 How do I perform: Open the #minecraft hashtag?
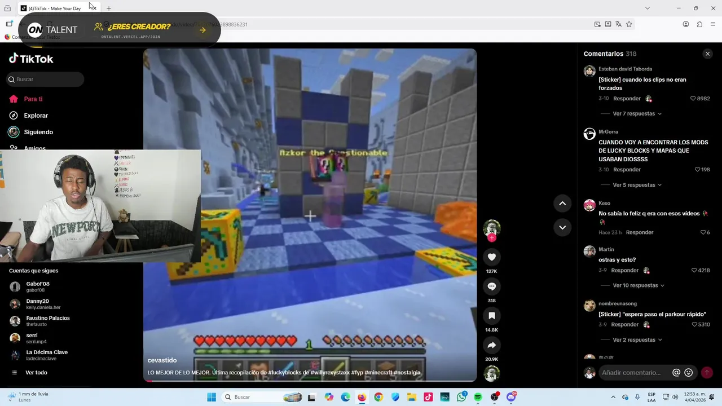378,373
